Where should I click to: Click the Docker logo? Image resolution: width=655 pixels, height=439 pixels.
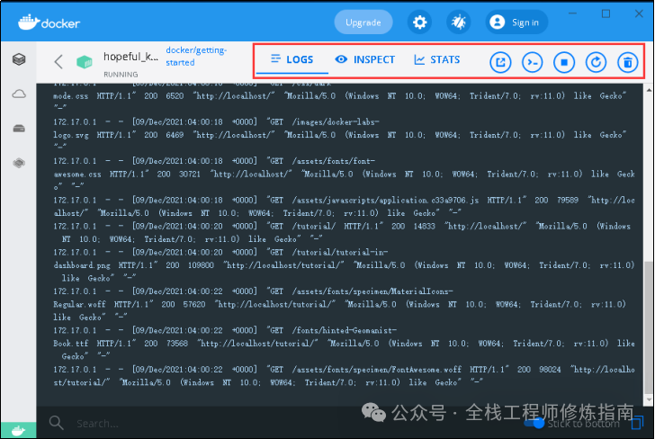(49, 22)
